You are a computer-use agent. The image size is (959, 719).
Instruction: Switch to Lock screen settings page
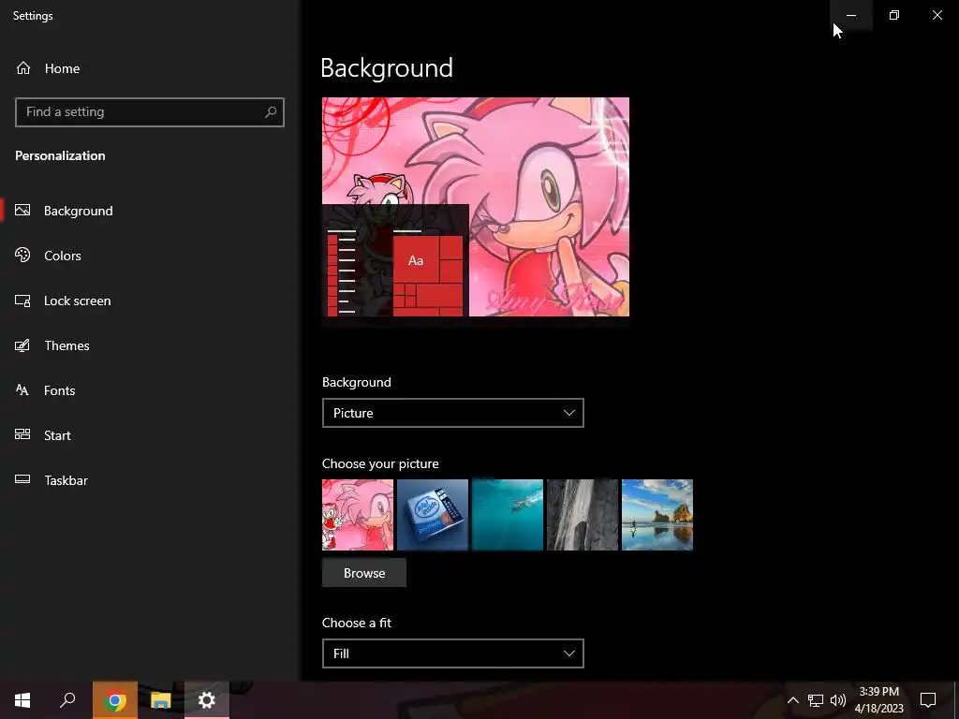[77, 301]
